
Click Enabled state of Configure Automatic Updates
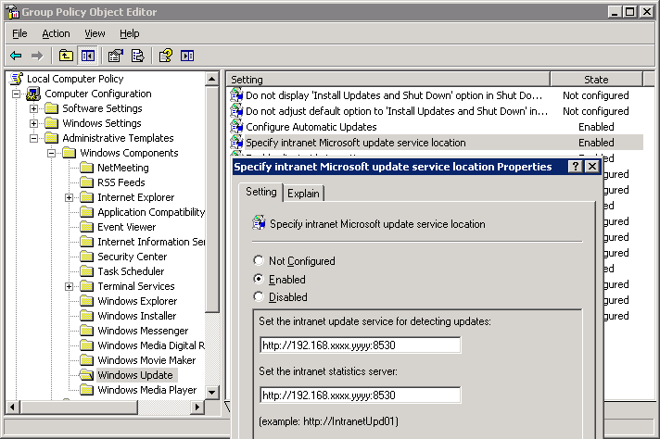596,127
